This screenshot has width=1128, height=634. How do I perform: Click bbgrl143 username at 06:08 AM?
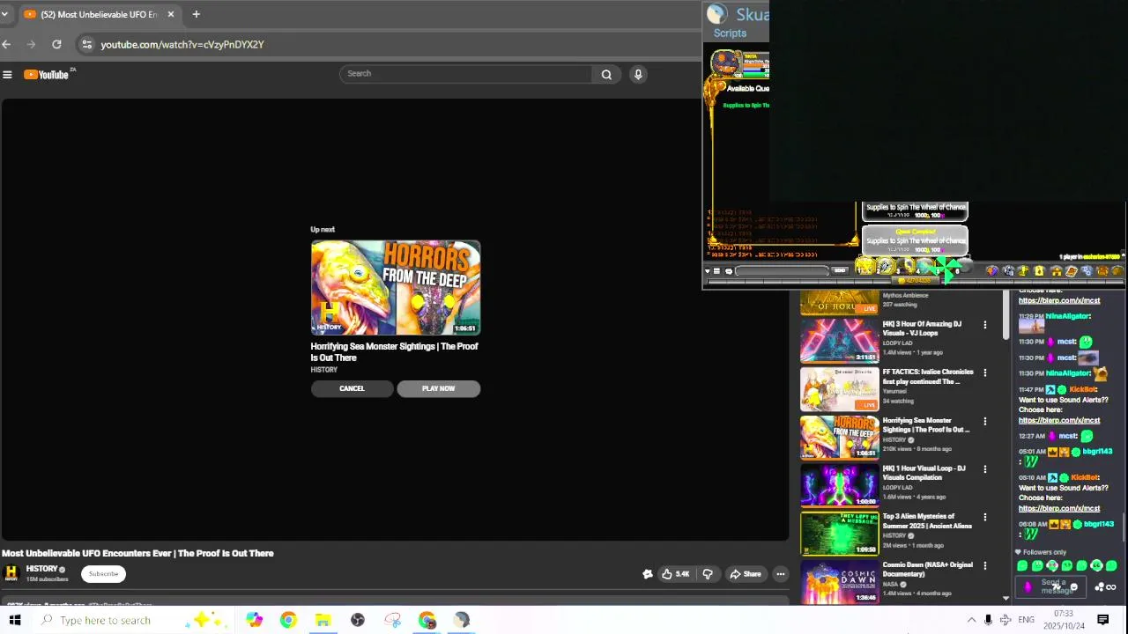pos(1098,524)
